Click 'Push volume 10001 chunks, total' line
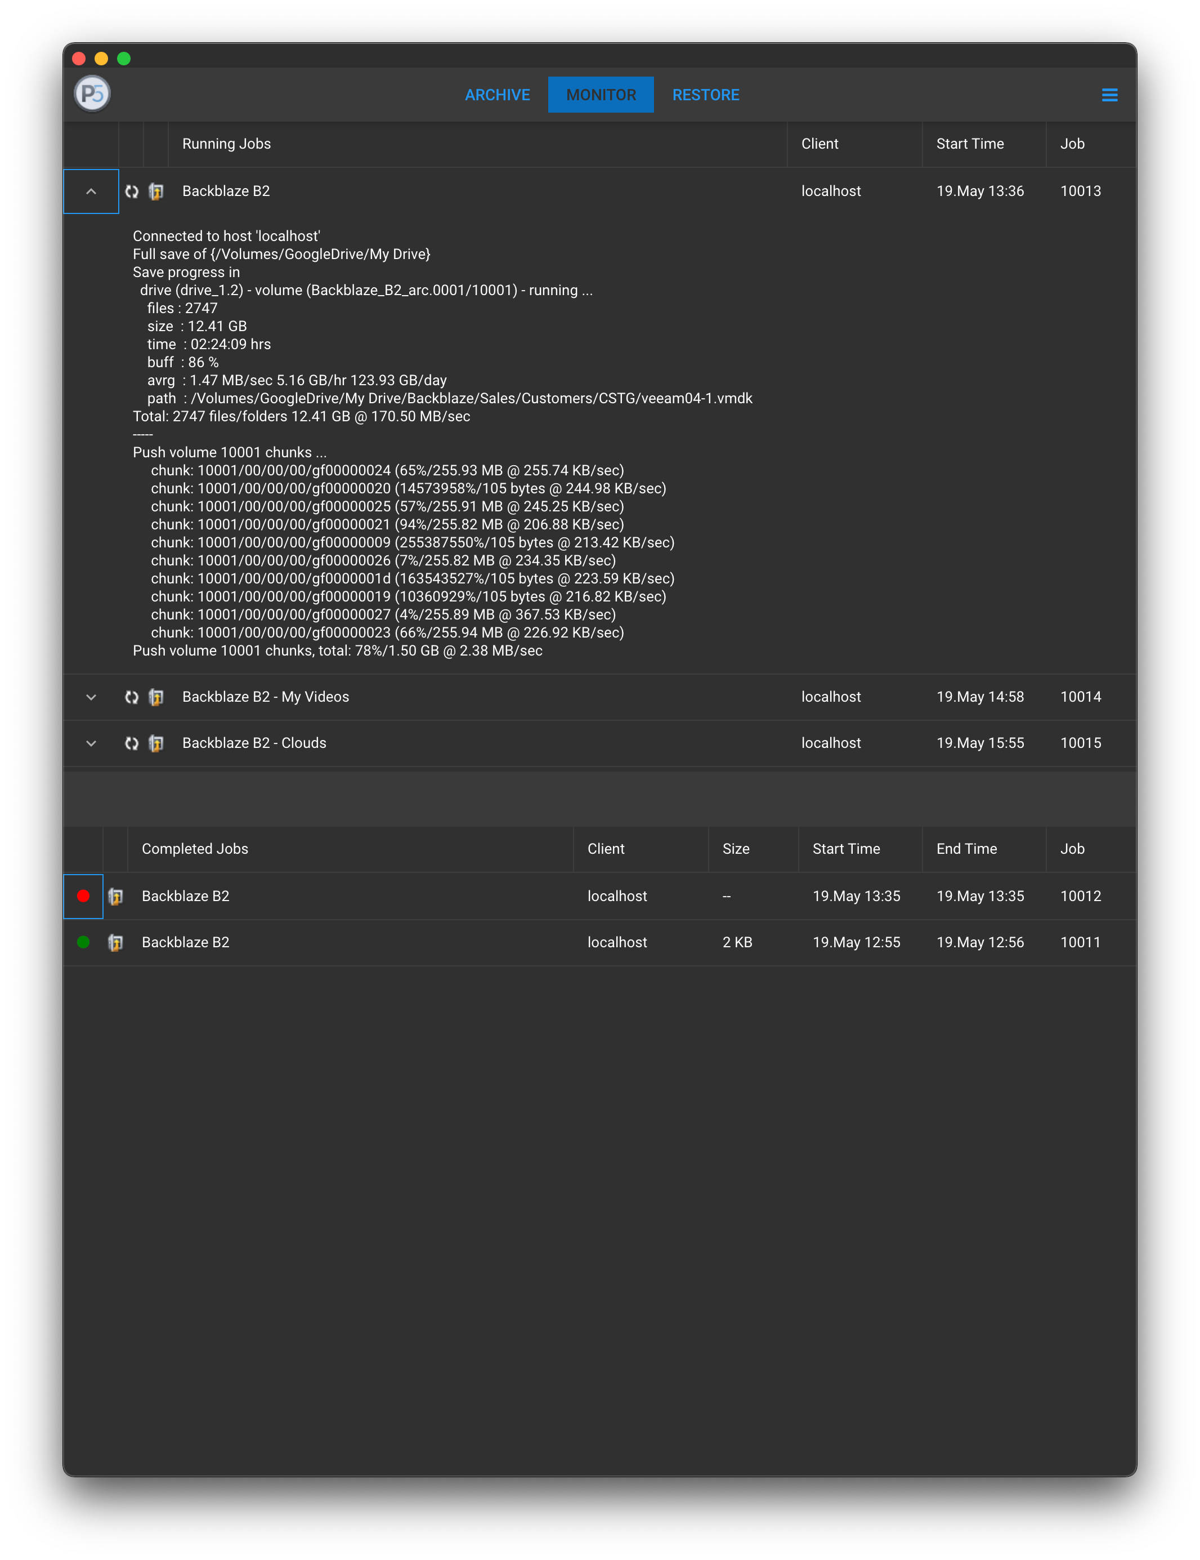 [x=338, y=650]
